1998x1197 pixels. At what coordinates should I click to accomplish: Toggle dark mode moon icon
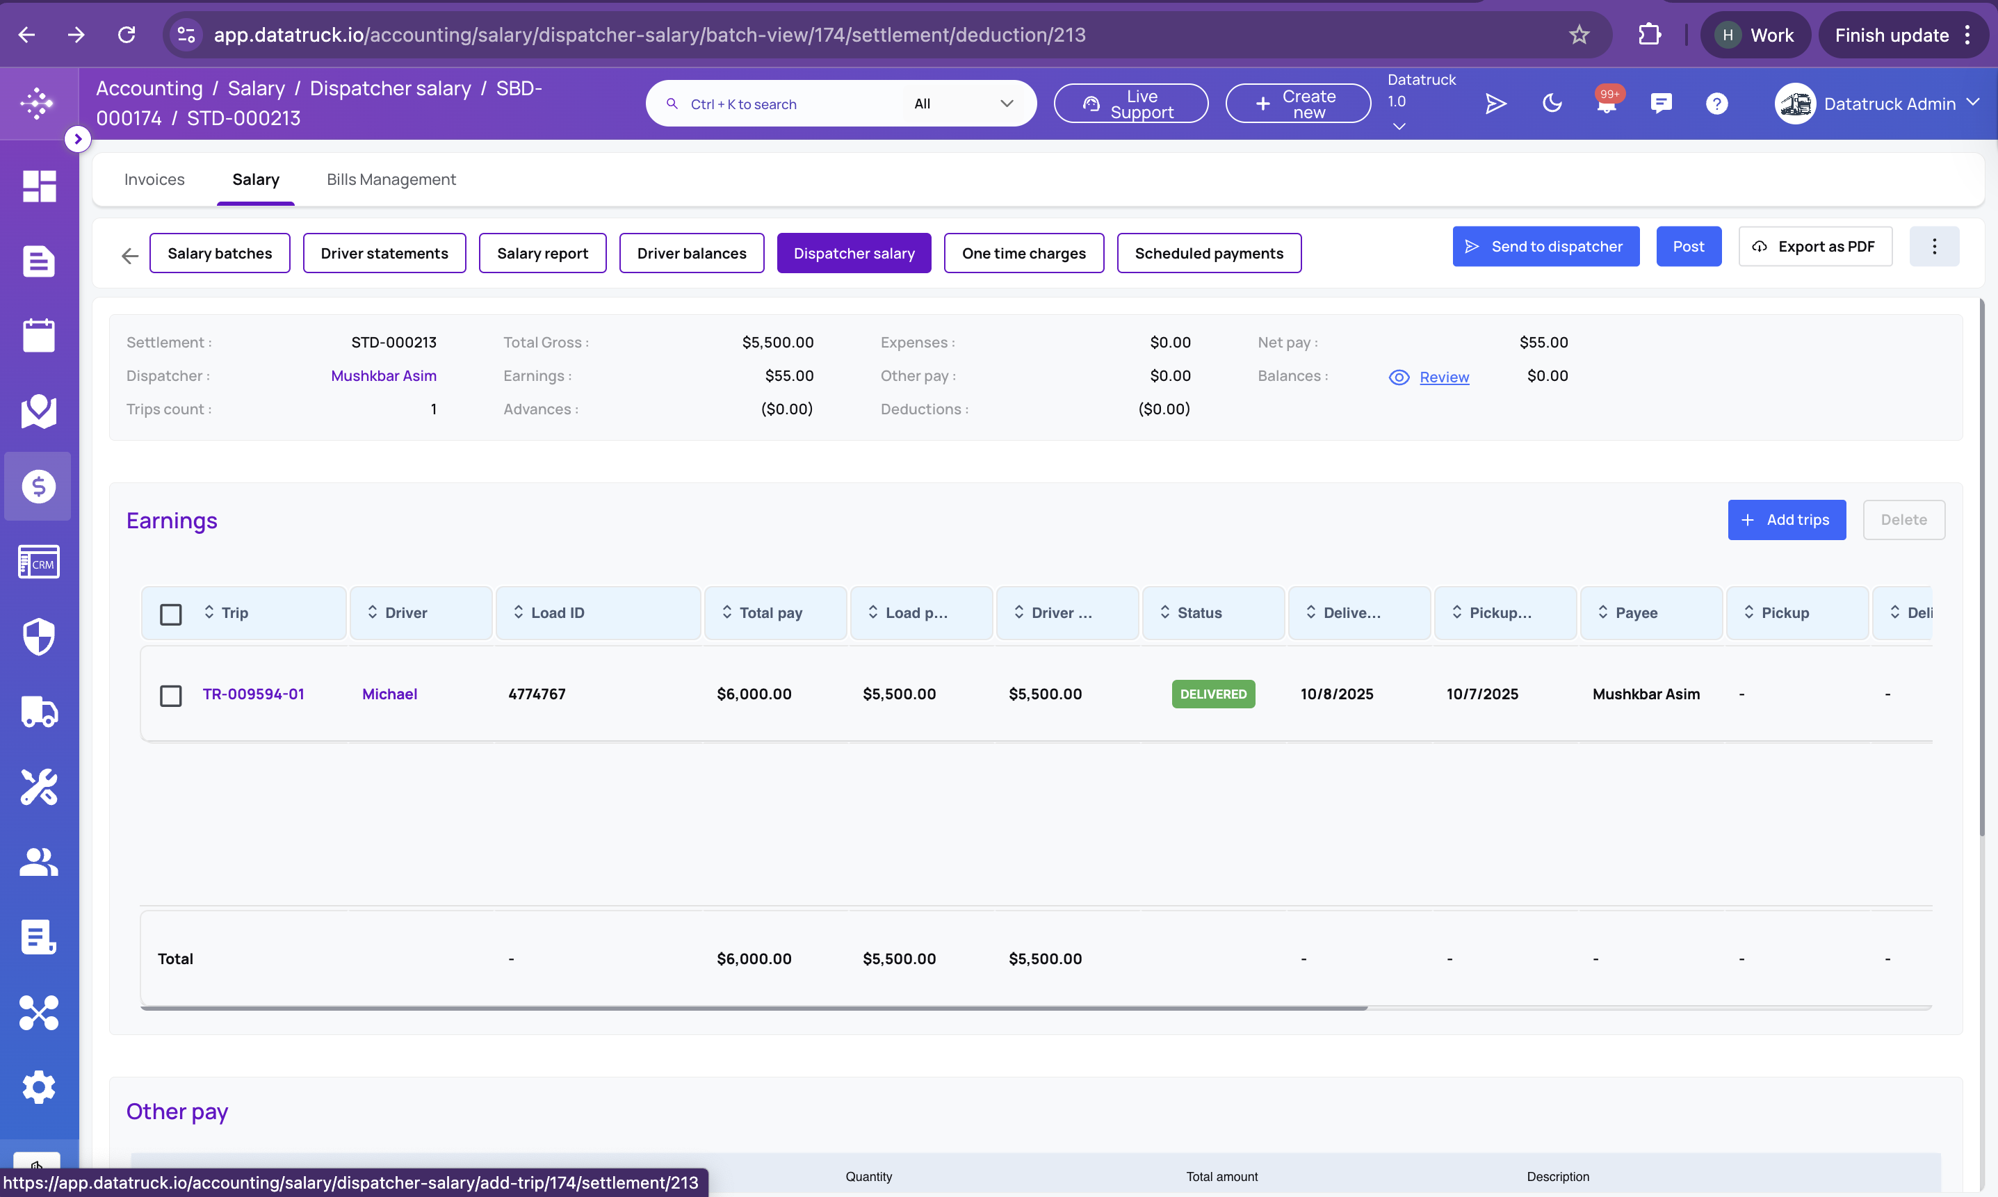[1551, 104]
